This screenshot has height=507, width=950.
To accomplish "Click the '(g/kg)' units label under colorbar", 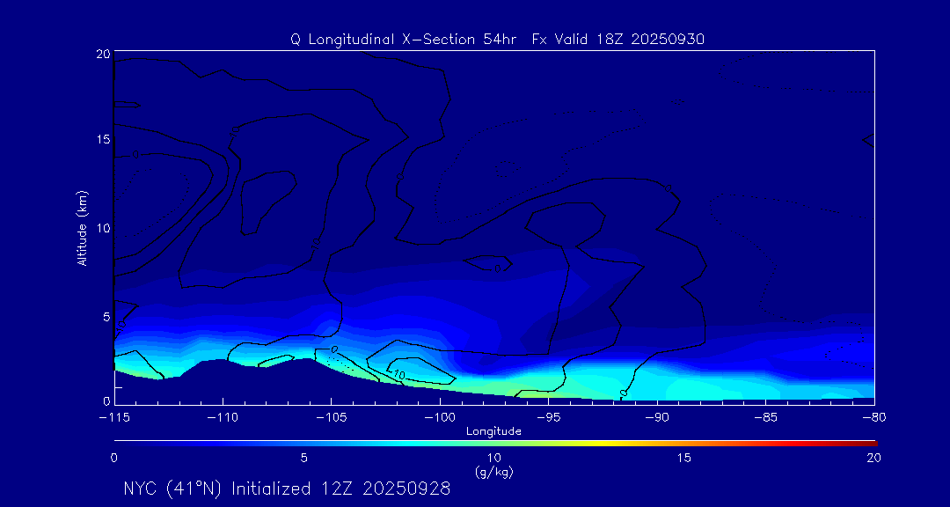I will tap(493, 472).
